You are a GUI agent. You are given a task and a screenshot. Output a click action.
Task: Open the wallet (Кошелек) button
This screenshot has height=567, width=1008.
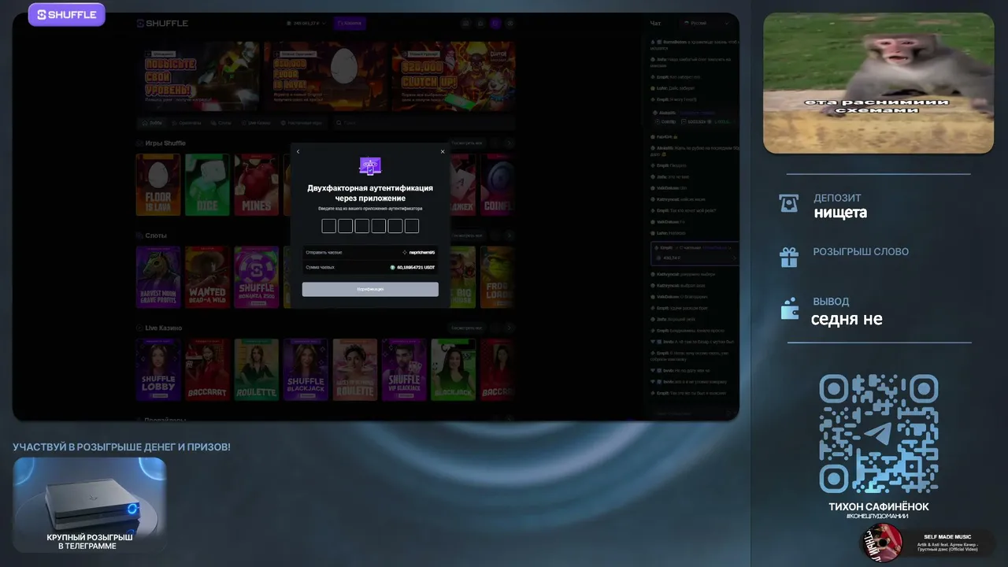(349, 24)
